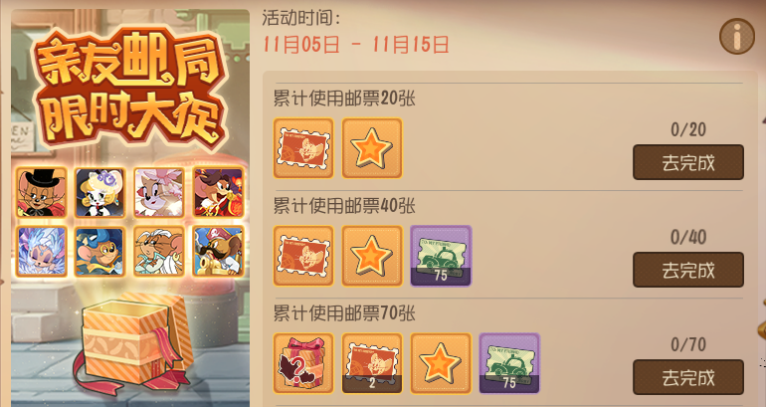Select the pink bow cat character portrait

159,192
